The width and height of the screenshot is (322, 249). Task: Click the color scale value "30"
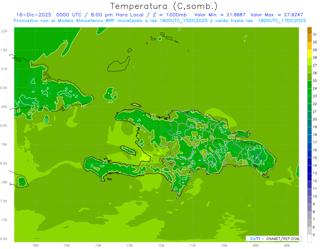315,42
